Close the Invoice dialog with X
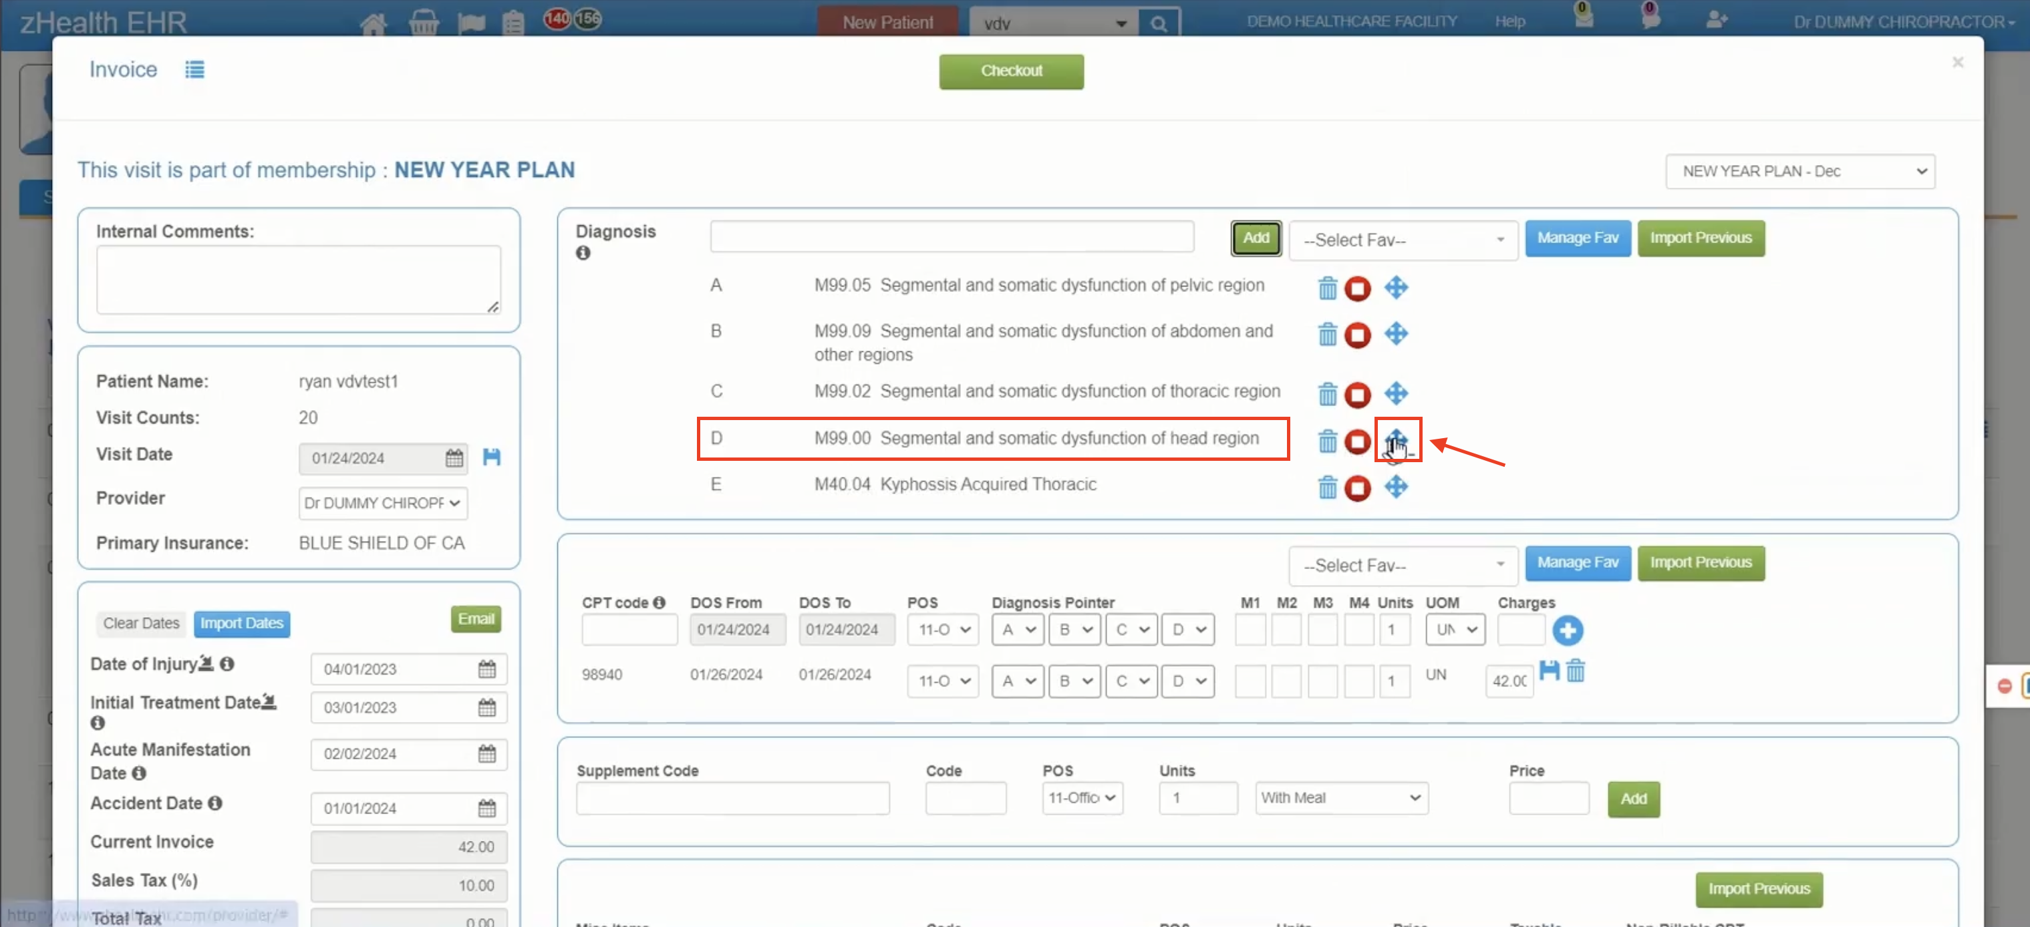Screen dimensions: 2030x927 point(1958,62)
